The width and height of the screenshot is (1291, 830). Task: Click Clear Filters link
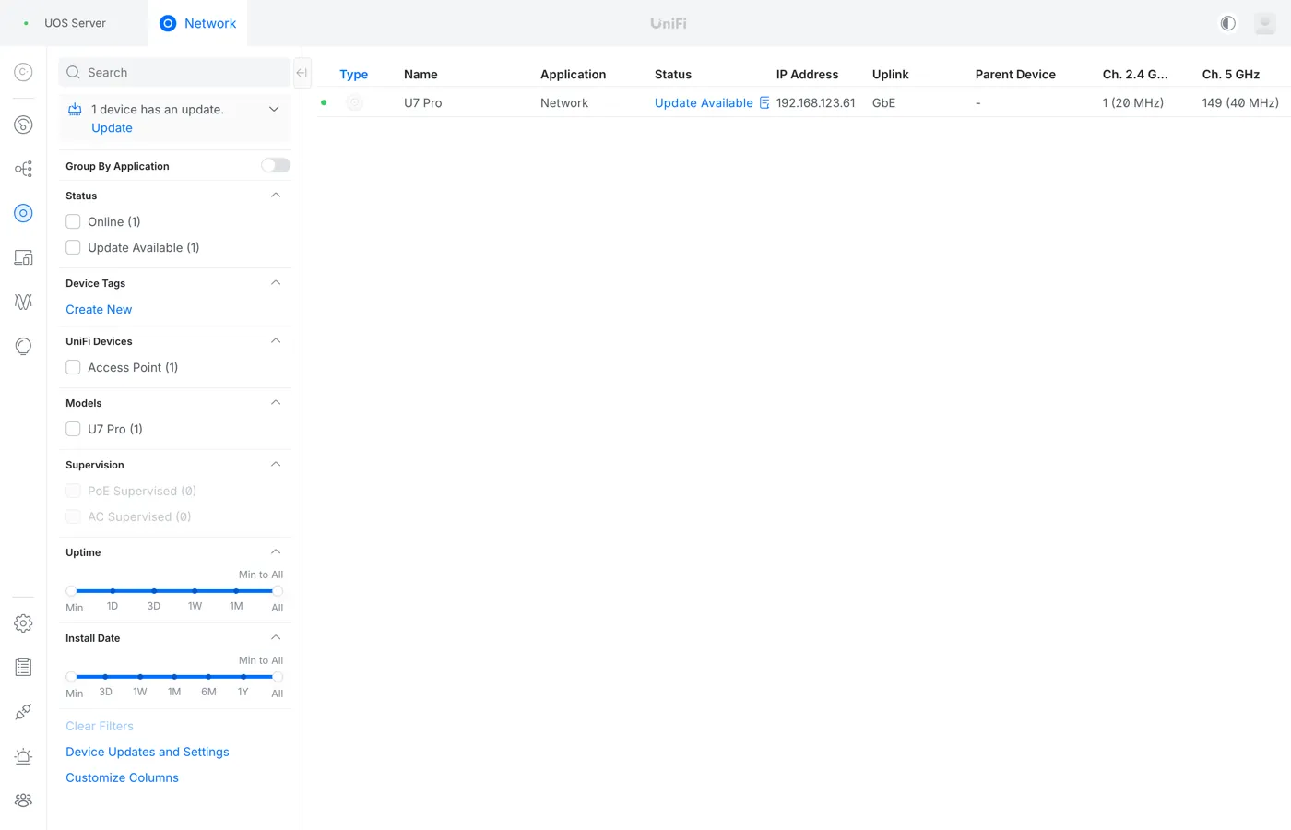click(x=100, y=727)
